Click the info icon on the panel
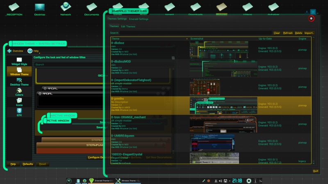Viewport: 328px width, 184px height. pyautogui.click(x=255, y=181)
